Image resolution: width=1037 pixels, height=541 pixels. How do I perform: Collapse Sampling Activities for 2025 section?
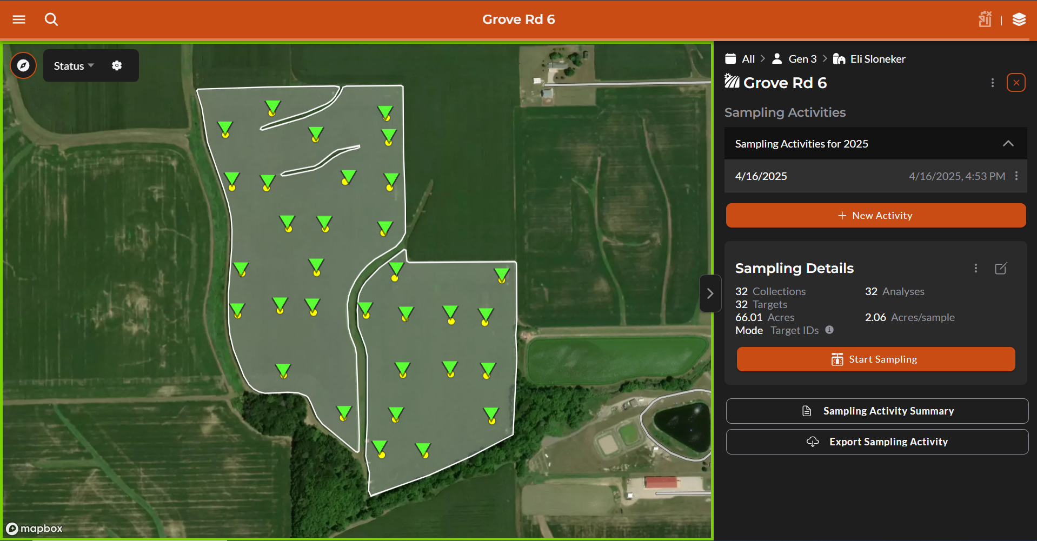tap(1008, 143)
